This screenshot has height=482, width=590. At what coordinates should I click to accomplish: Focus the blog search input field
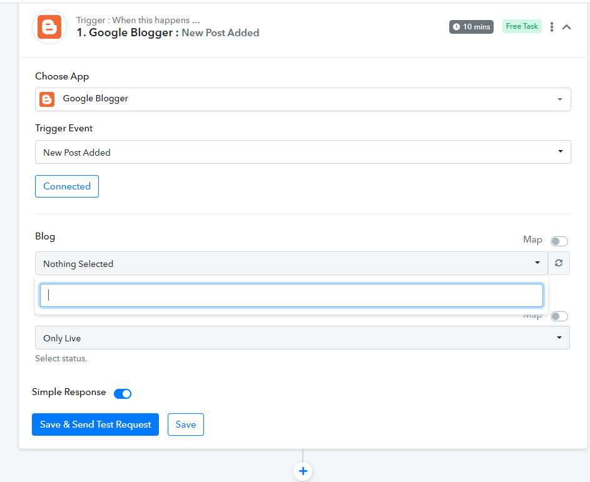(291, 296)
